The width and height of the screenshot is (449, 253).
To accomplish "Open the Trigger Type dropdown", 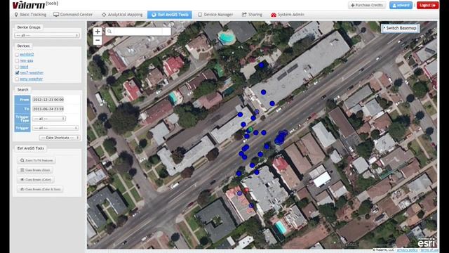I will pos(49,119).
